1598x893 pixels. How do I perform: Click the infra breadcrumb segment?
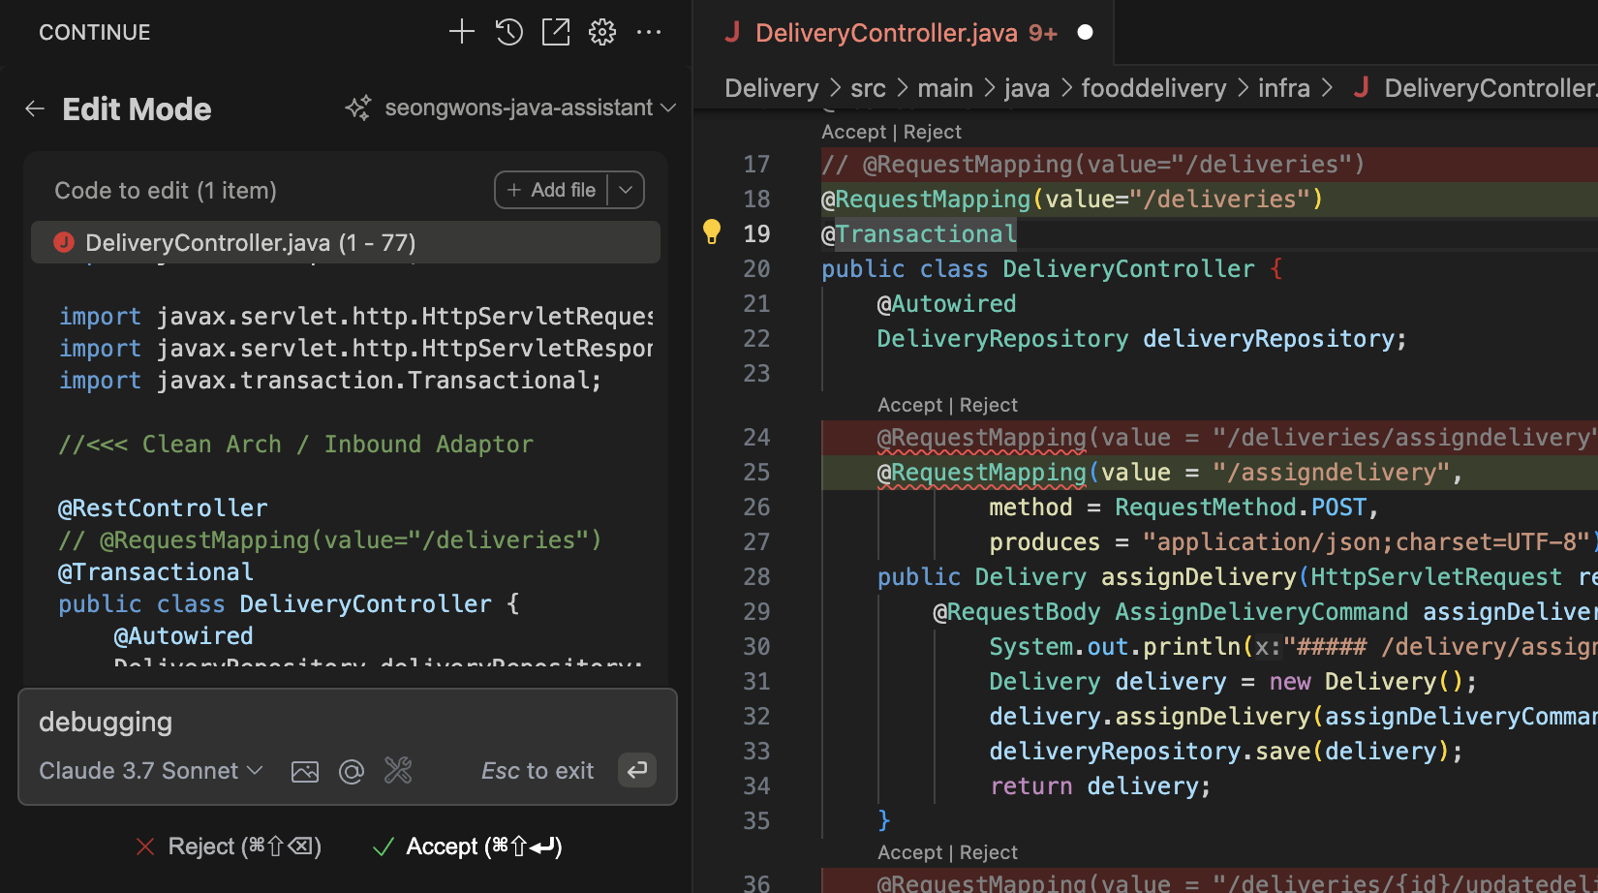coord(1283,88)
